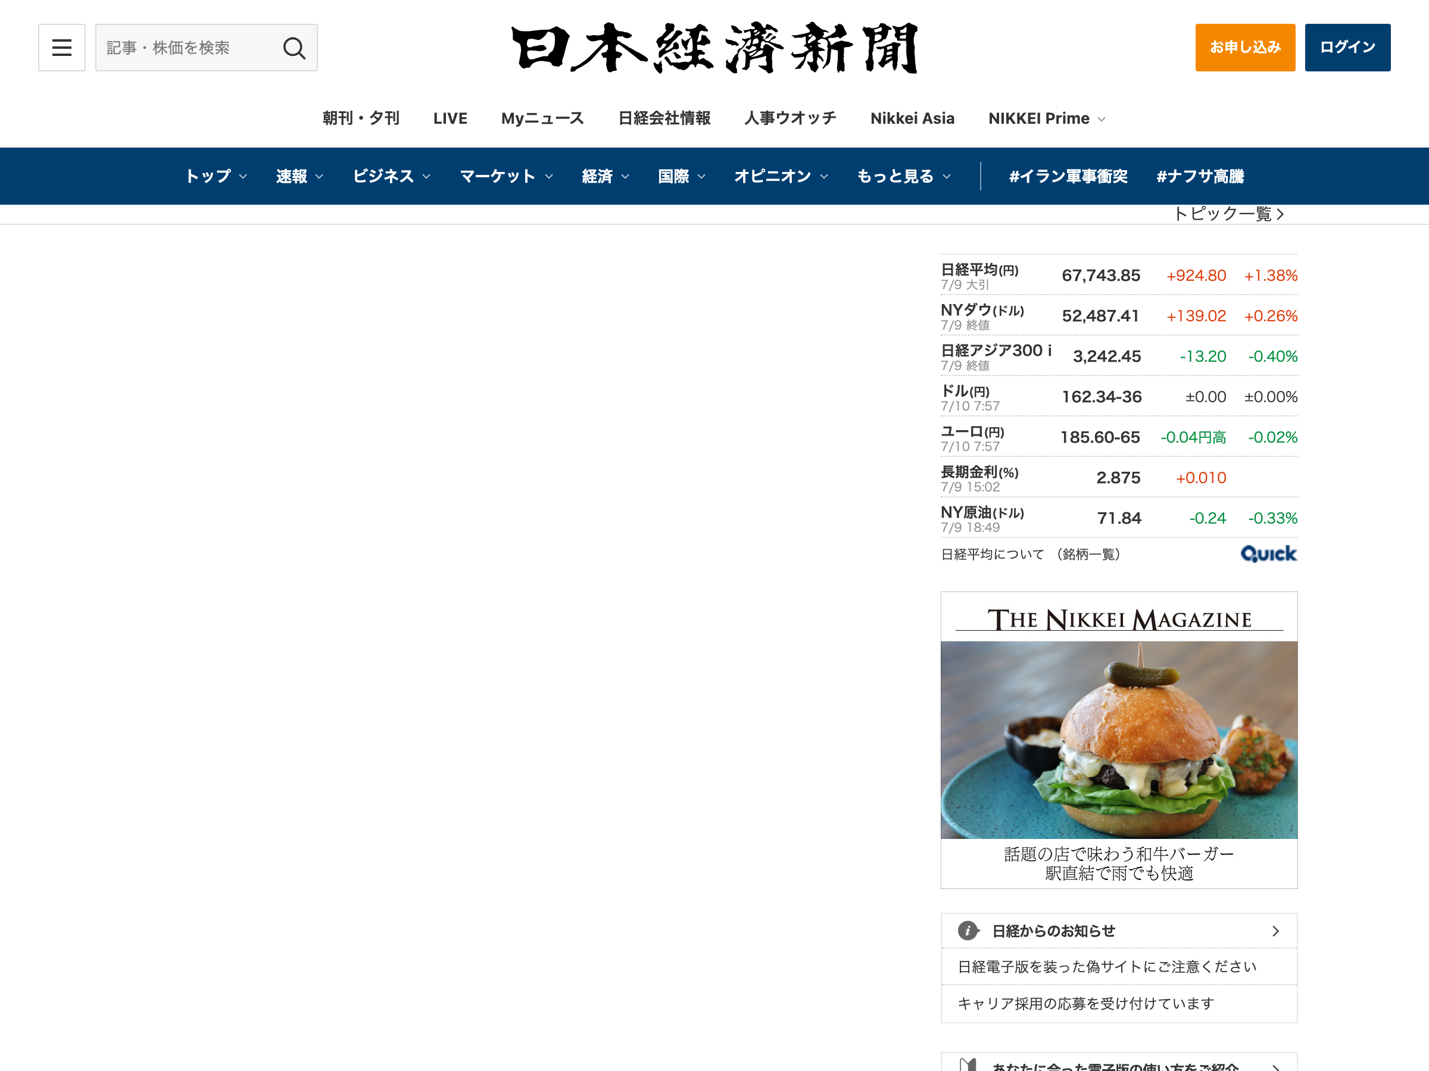
Task: Click the 67,743.85 Nikkei value
Action: (1101, 275)
